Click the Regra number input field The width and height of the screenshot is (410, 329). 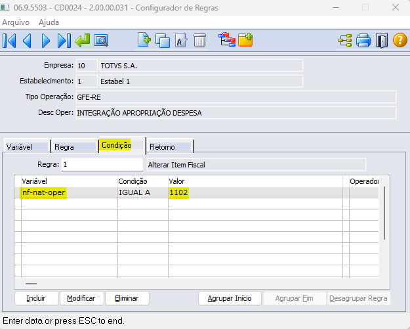102,164
